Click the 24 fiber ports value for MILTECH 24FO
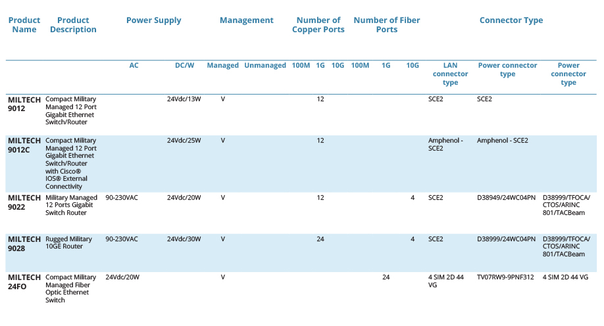This screenshot has height=326, width=604. pyautogui.click(x=386, y=277)
